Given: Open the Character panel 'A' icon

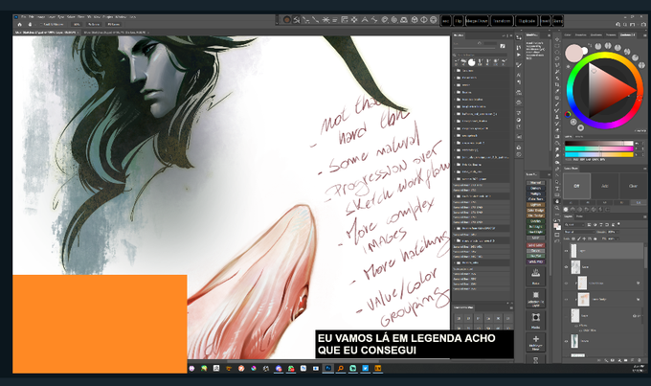Looking at the screenshot, I should point(519,75).
